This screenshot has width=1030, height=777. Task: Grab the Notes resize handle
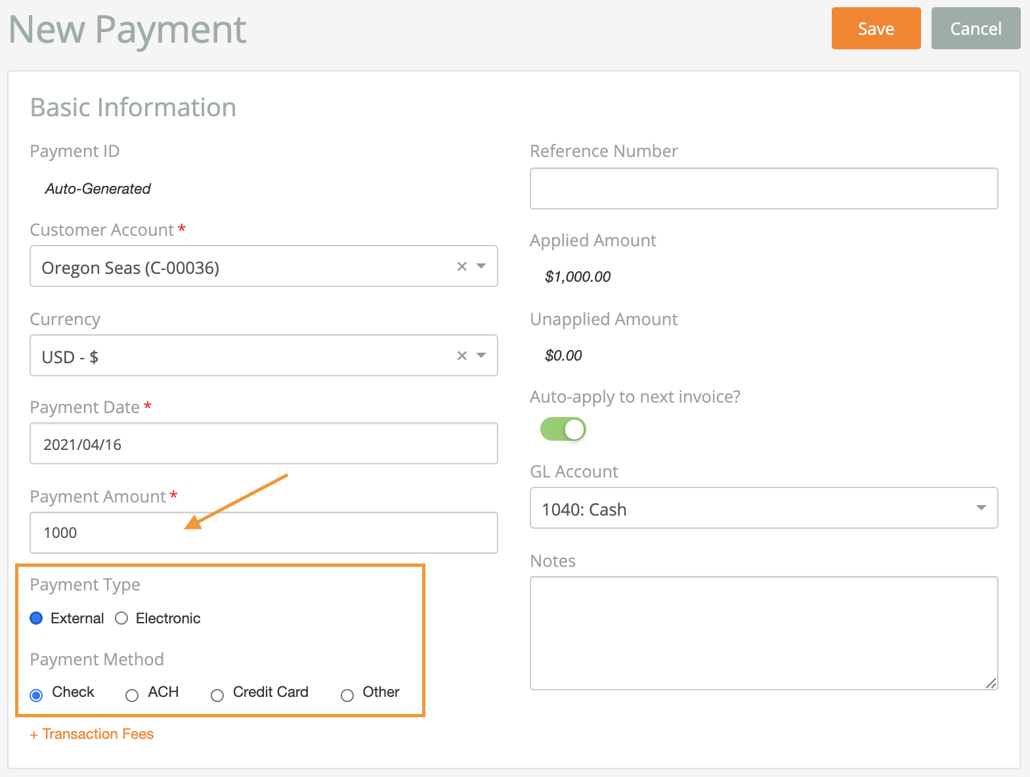coord(991,683)
